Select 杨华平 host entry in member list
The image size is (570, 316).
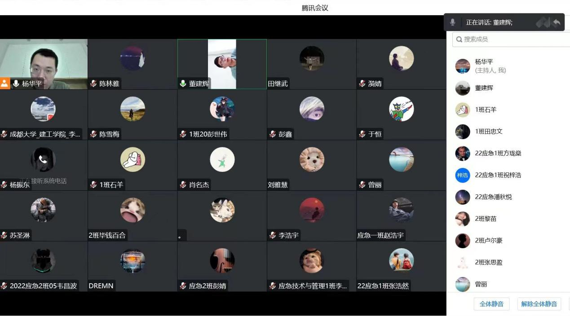point(484,66)
